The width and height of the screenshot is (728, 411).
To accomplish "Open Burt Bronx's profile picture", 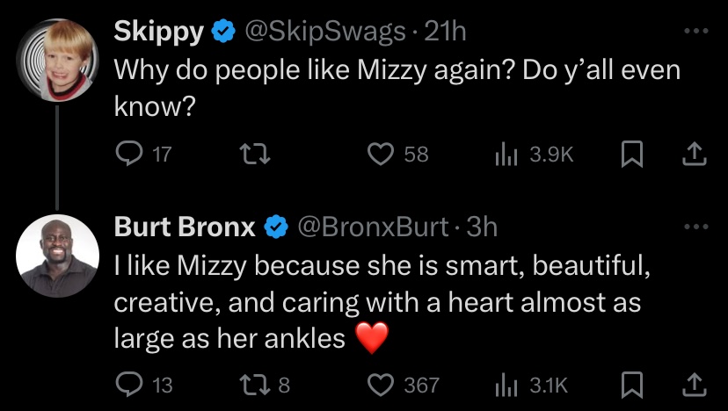I will (58, 256).
